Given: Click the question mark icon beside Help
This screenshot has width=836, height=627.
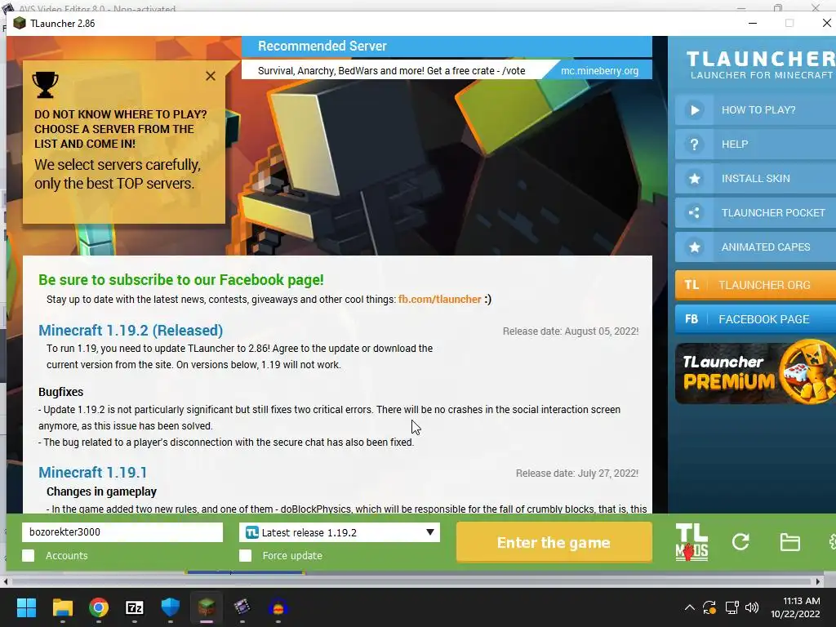Looking at the screenshot, I should [x=694, y=145].
